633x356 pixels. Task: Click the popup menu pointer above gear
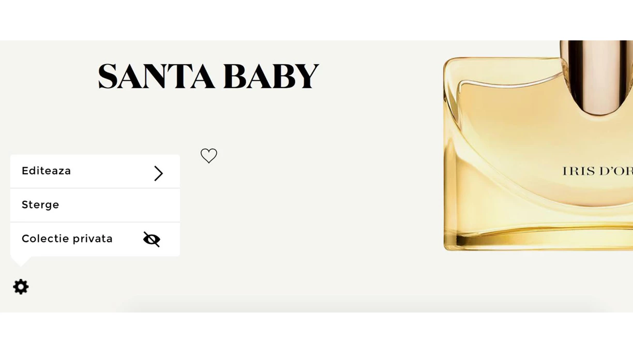click(21, 261)
